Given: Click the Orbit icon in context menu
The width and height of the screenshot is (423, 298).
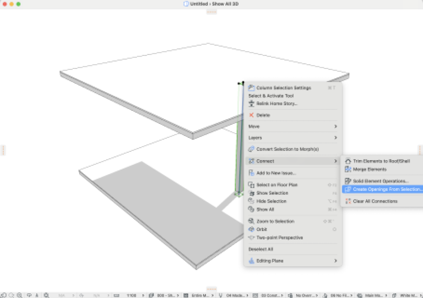Looking at the screenshot, I should pos(251,230).
